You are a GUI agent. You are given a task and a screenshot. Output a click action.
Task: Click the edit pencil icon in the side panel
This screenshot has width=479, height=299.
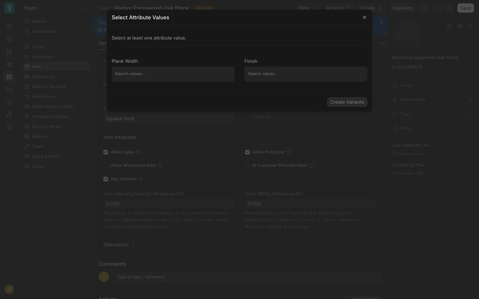(x=450, y=26)
